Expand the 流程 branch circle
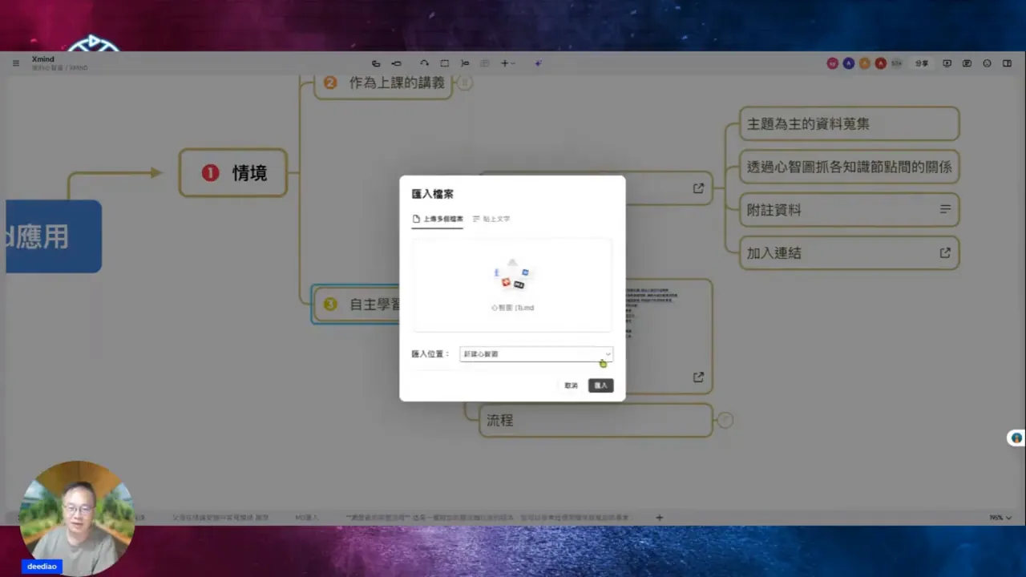The height and width of the screenshot is (577, 1026). click(x=725, y=420)
